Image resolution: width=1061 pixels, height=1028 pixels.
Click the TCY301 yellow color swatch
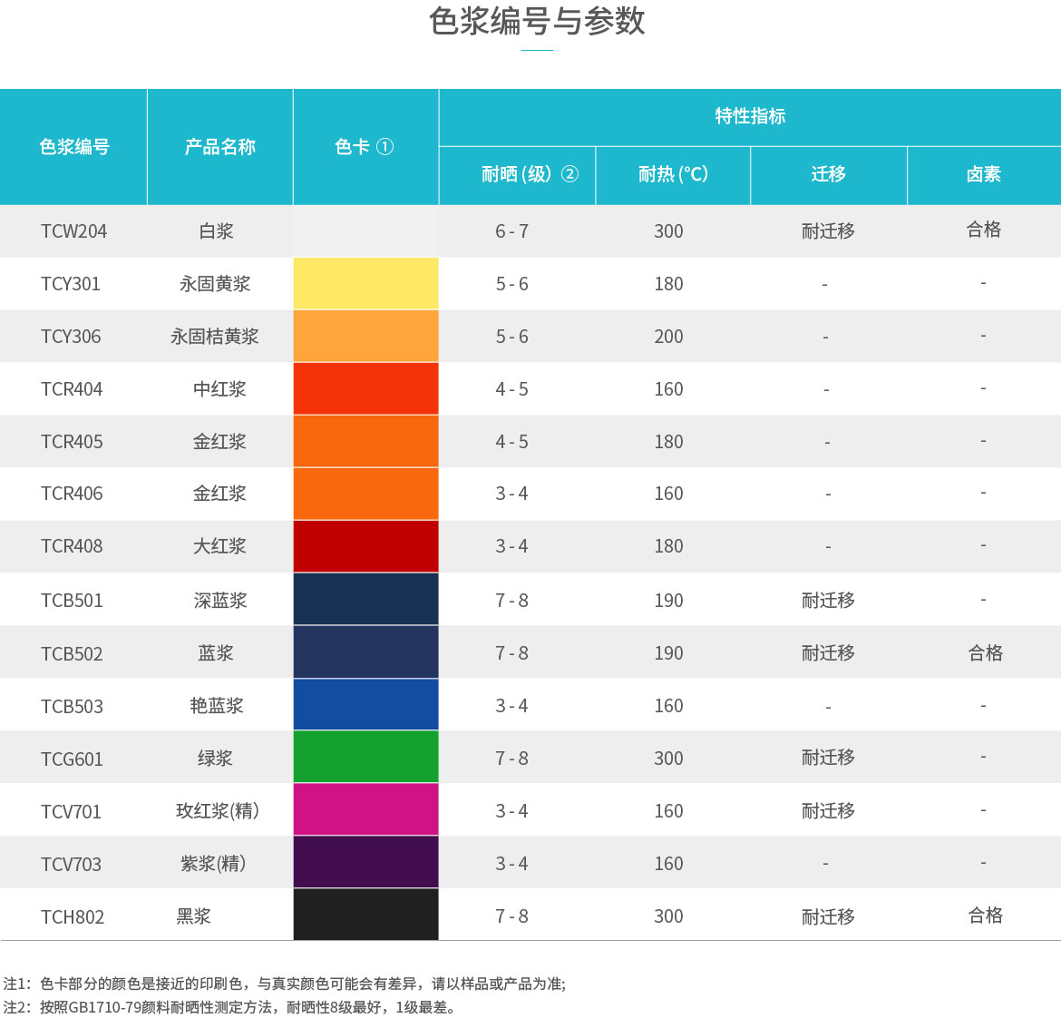tap(365, 283)
